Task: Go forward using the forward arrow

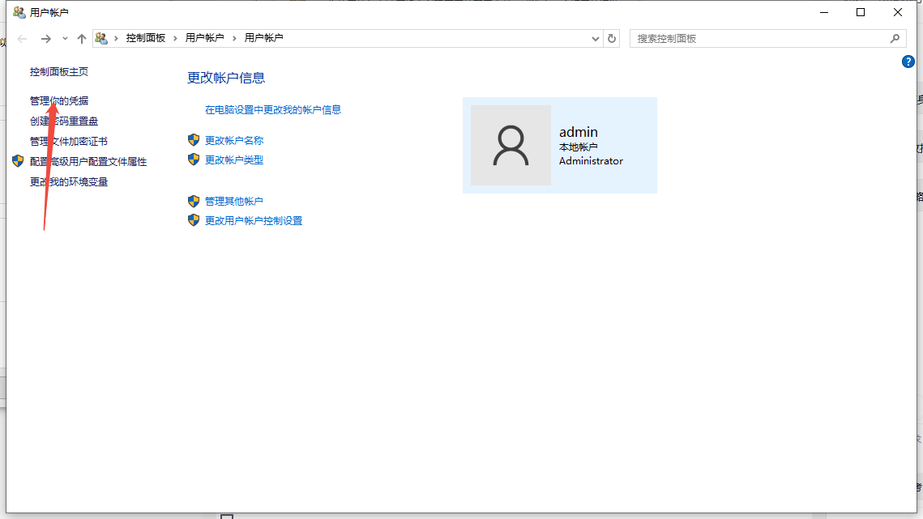Action: 46,39
